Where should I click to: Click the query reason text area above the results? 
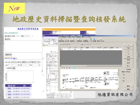20,77
